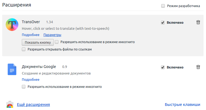Image resolution: width=206 pixels, height=110 pixels.
Task: Click the TransOver extension icon
Action: coord(12,25)
